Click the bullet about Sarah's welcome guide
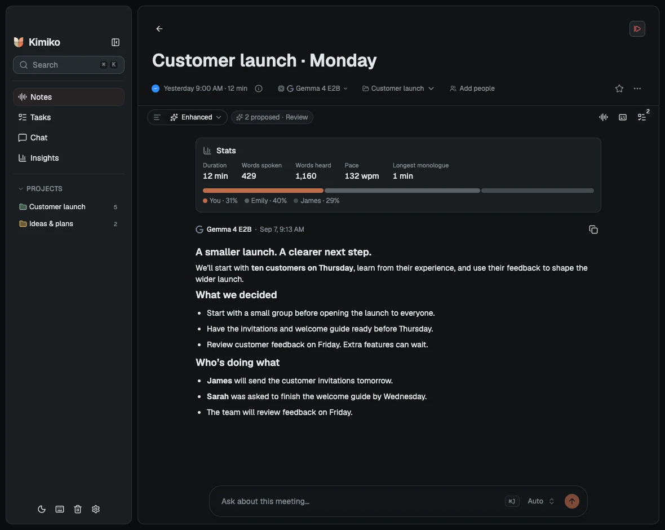This screenshot has height=530, width=665. pyautogui.click(x=316, y=396)
